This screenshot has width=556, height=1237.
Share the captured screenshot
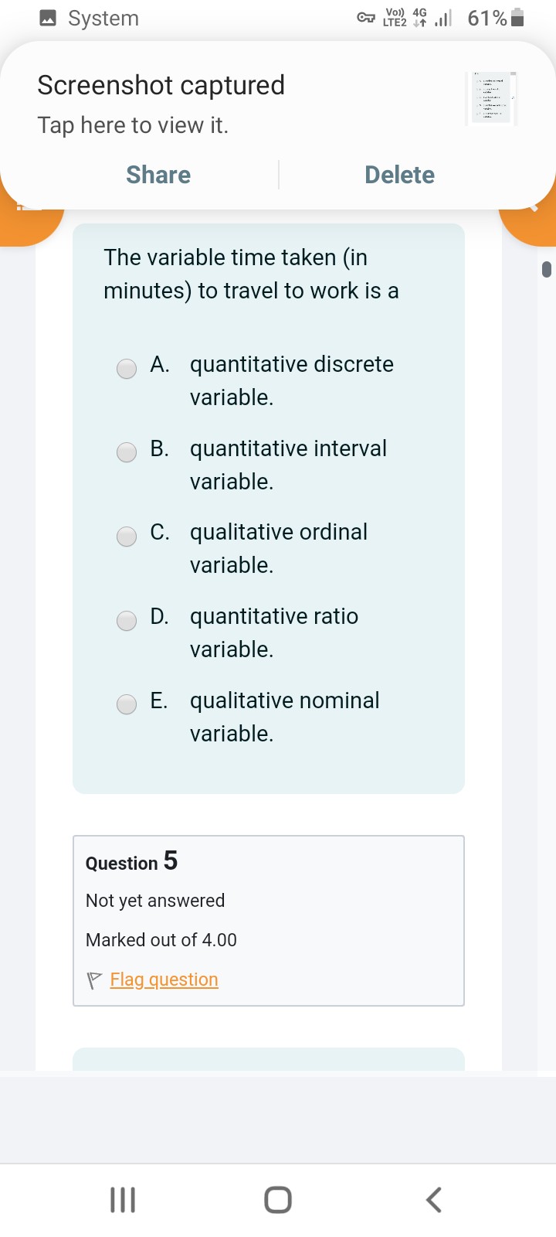pyautogui.click(x=158, y=175)
